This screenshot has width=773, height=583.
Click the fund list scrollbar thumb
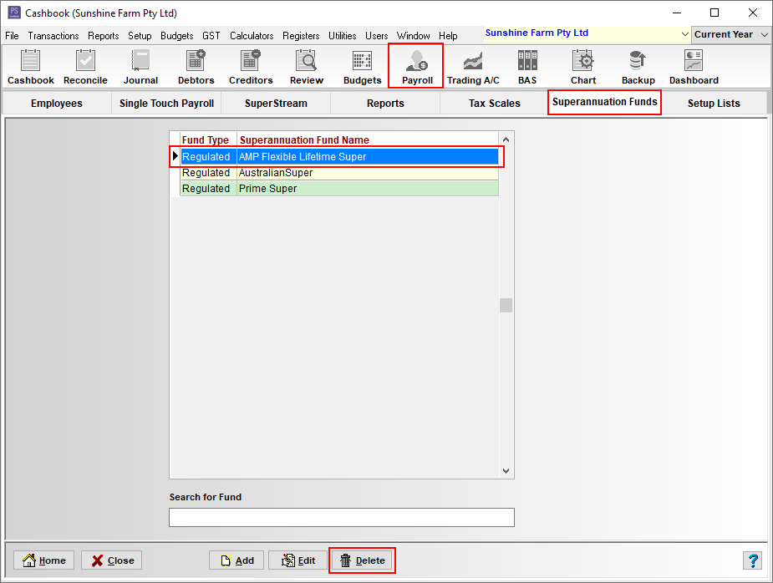coord(506,305)
